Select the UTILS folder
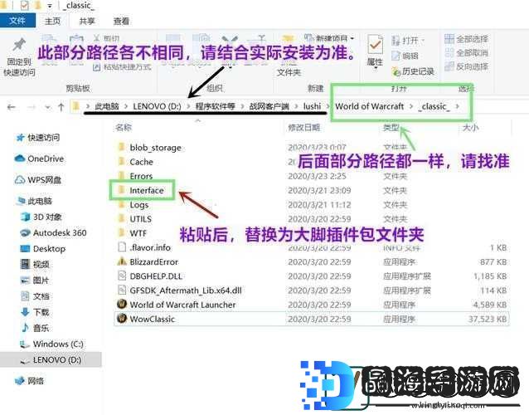The image size is (529, 415). tap(135, 219)
